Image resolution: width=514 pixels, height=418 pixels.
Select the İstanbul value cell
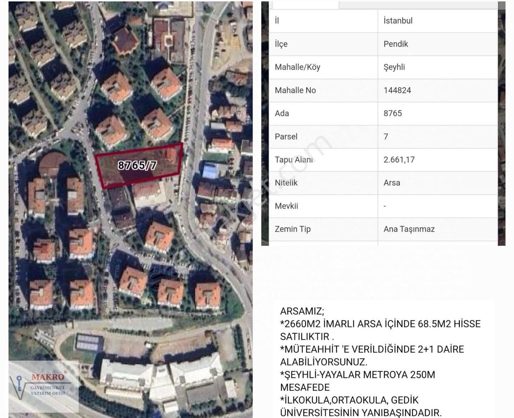click(x=437, y=21)
